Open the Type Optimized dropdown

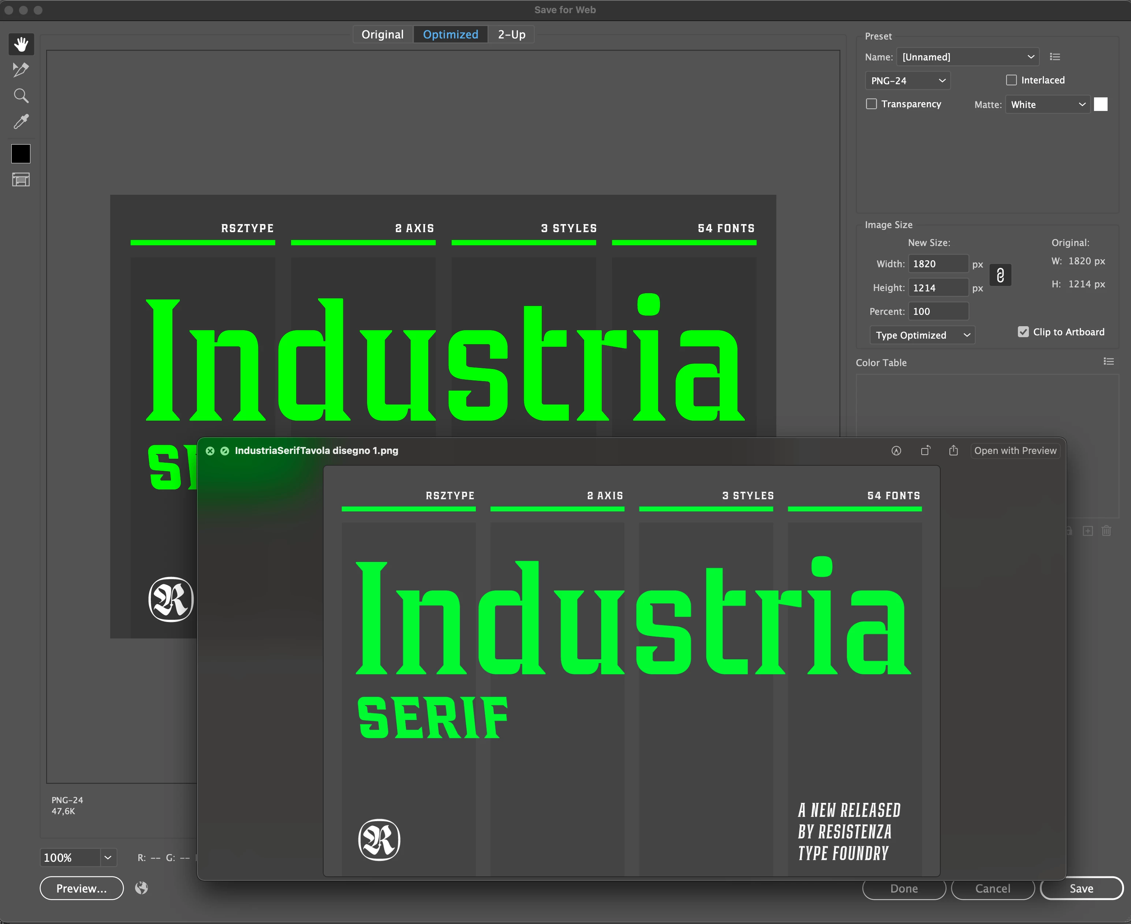tap(922, 335)
